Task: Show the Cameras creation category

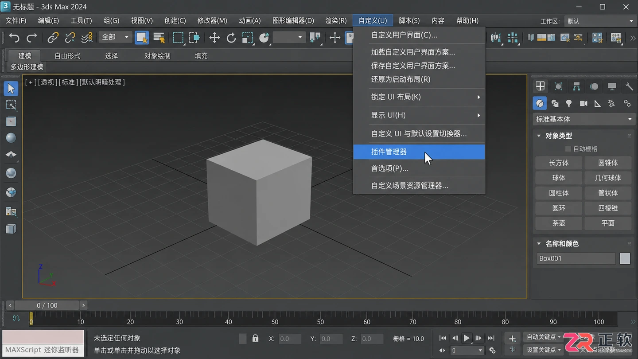Action: point(584,103)
